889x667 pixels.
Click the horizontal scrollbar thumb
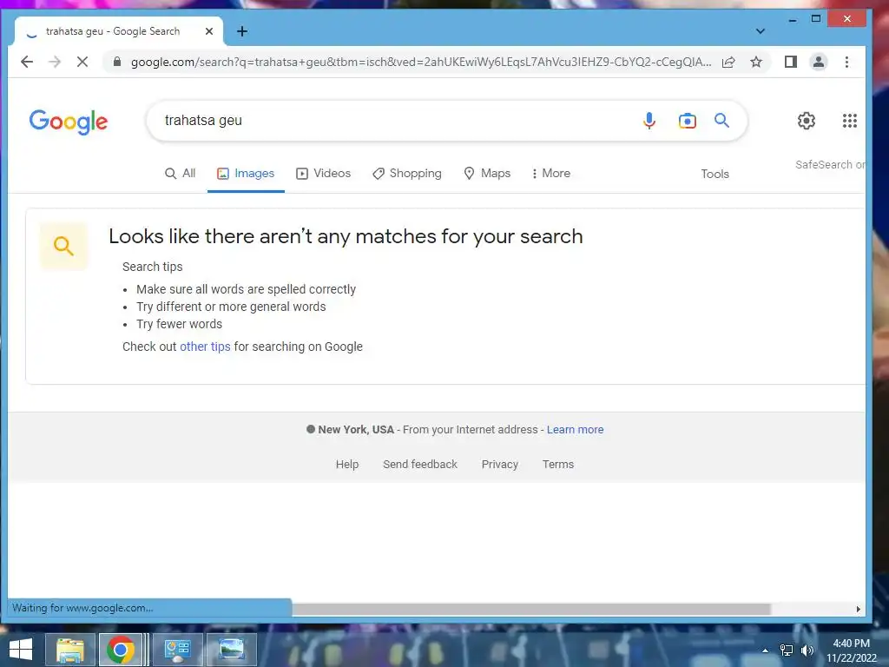531,609
